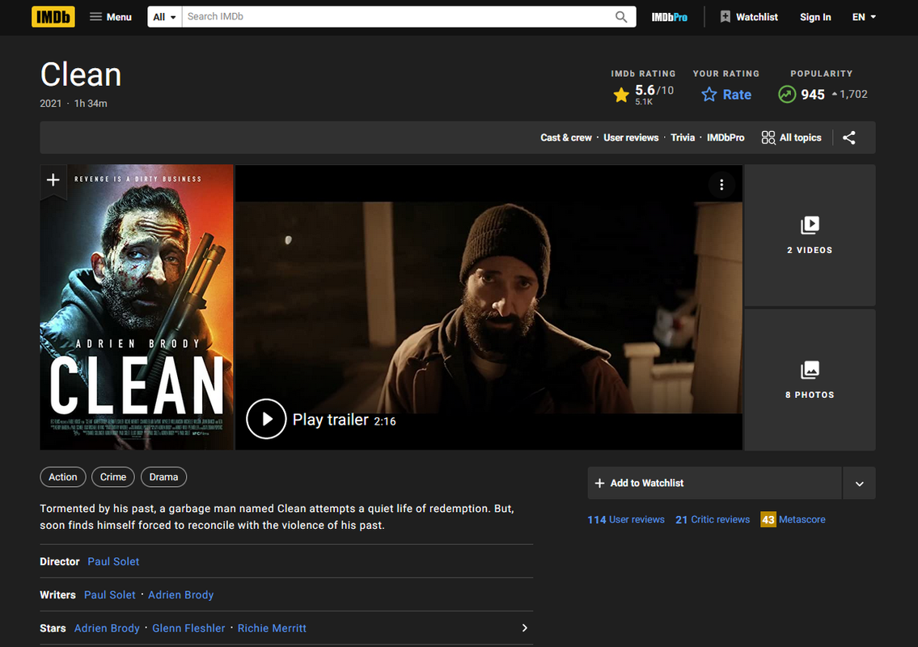Open writer Adrien Brody's page
The image size is (918, 647).
pos(181,595)
